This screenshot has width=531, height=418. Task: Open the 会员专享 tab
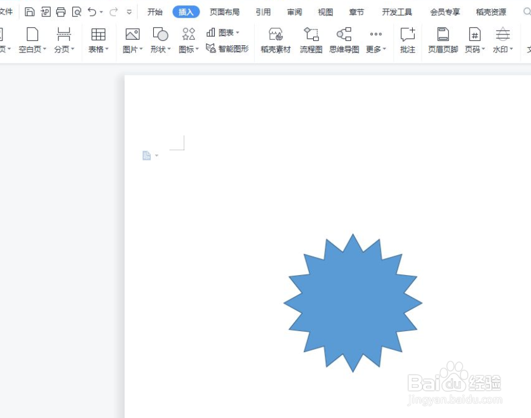[445, 12]
